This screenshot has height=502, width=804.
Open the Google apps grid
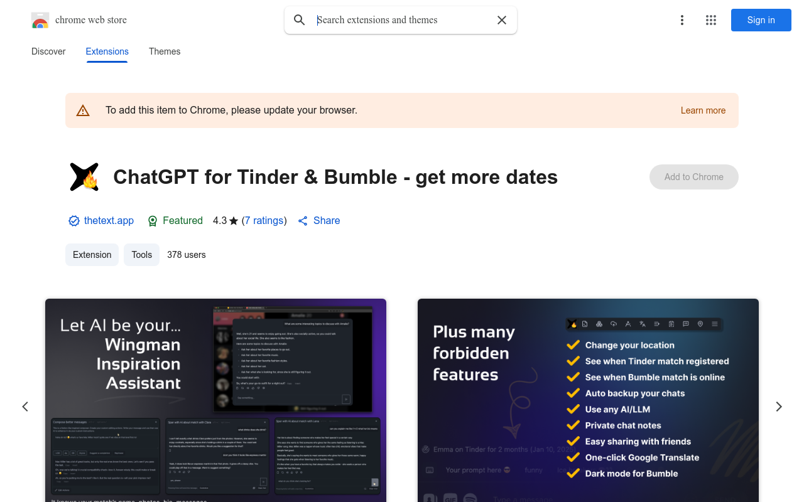tap(711, 20)
